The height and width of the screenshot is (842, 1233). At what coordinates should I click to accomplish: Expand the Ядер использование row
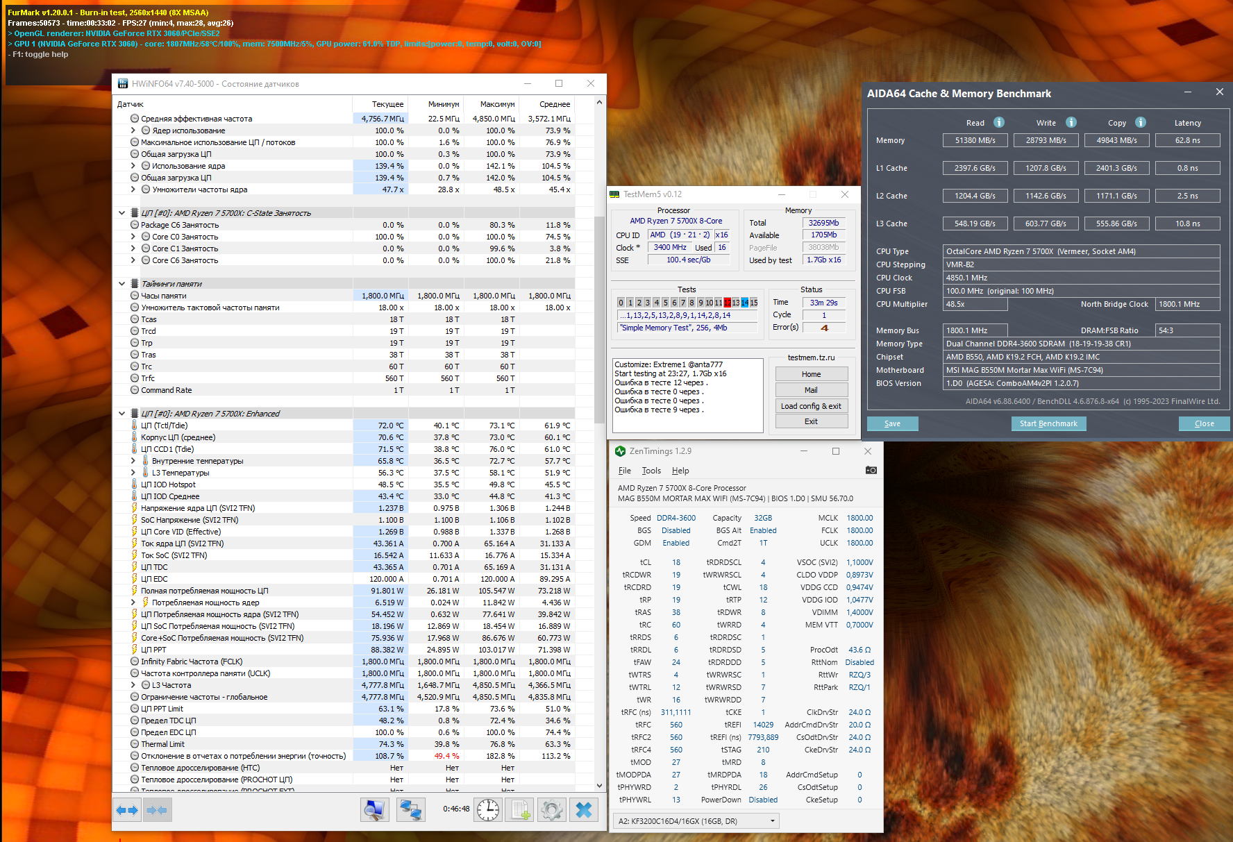133,130
